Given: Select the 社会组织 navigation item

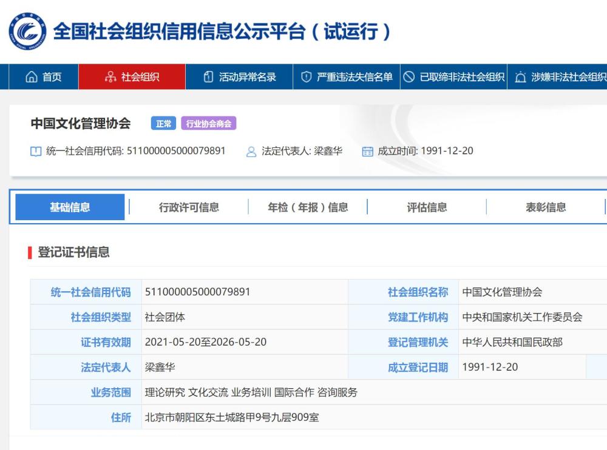Looking at the screenshot, I should point(132,77).
